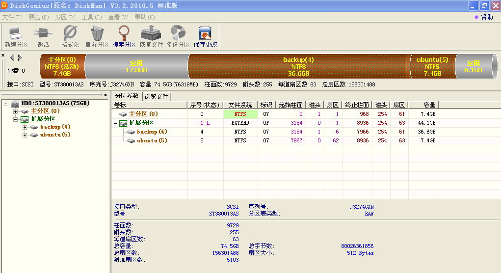Select ubuntu(5) label in left tree
This screenshot has height=273, width=501.
[55, 135]
